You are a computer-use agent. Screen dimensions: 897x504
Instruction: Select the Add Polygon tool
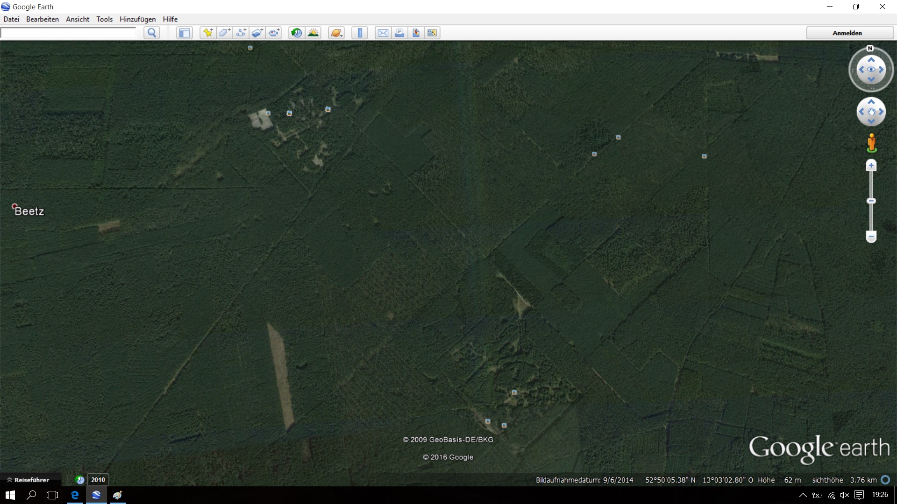[x=225, y=33]
